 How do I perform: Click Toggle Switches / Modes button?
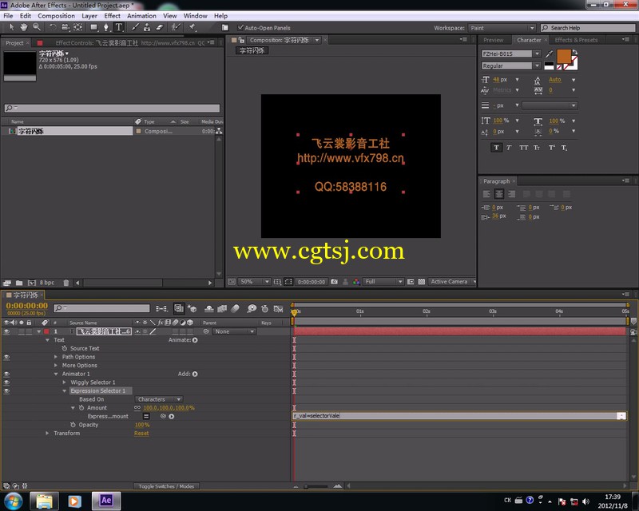pos(166,486)
